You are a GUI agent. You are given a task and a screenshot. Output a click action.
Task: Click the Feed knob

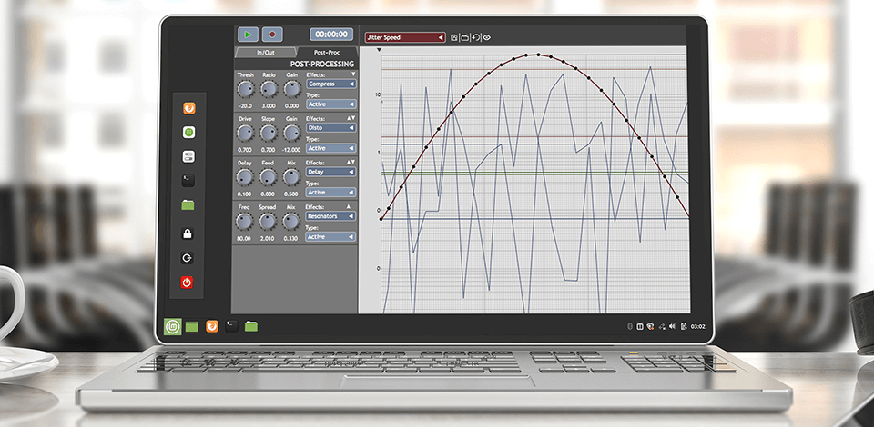268,177
